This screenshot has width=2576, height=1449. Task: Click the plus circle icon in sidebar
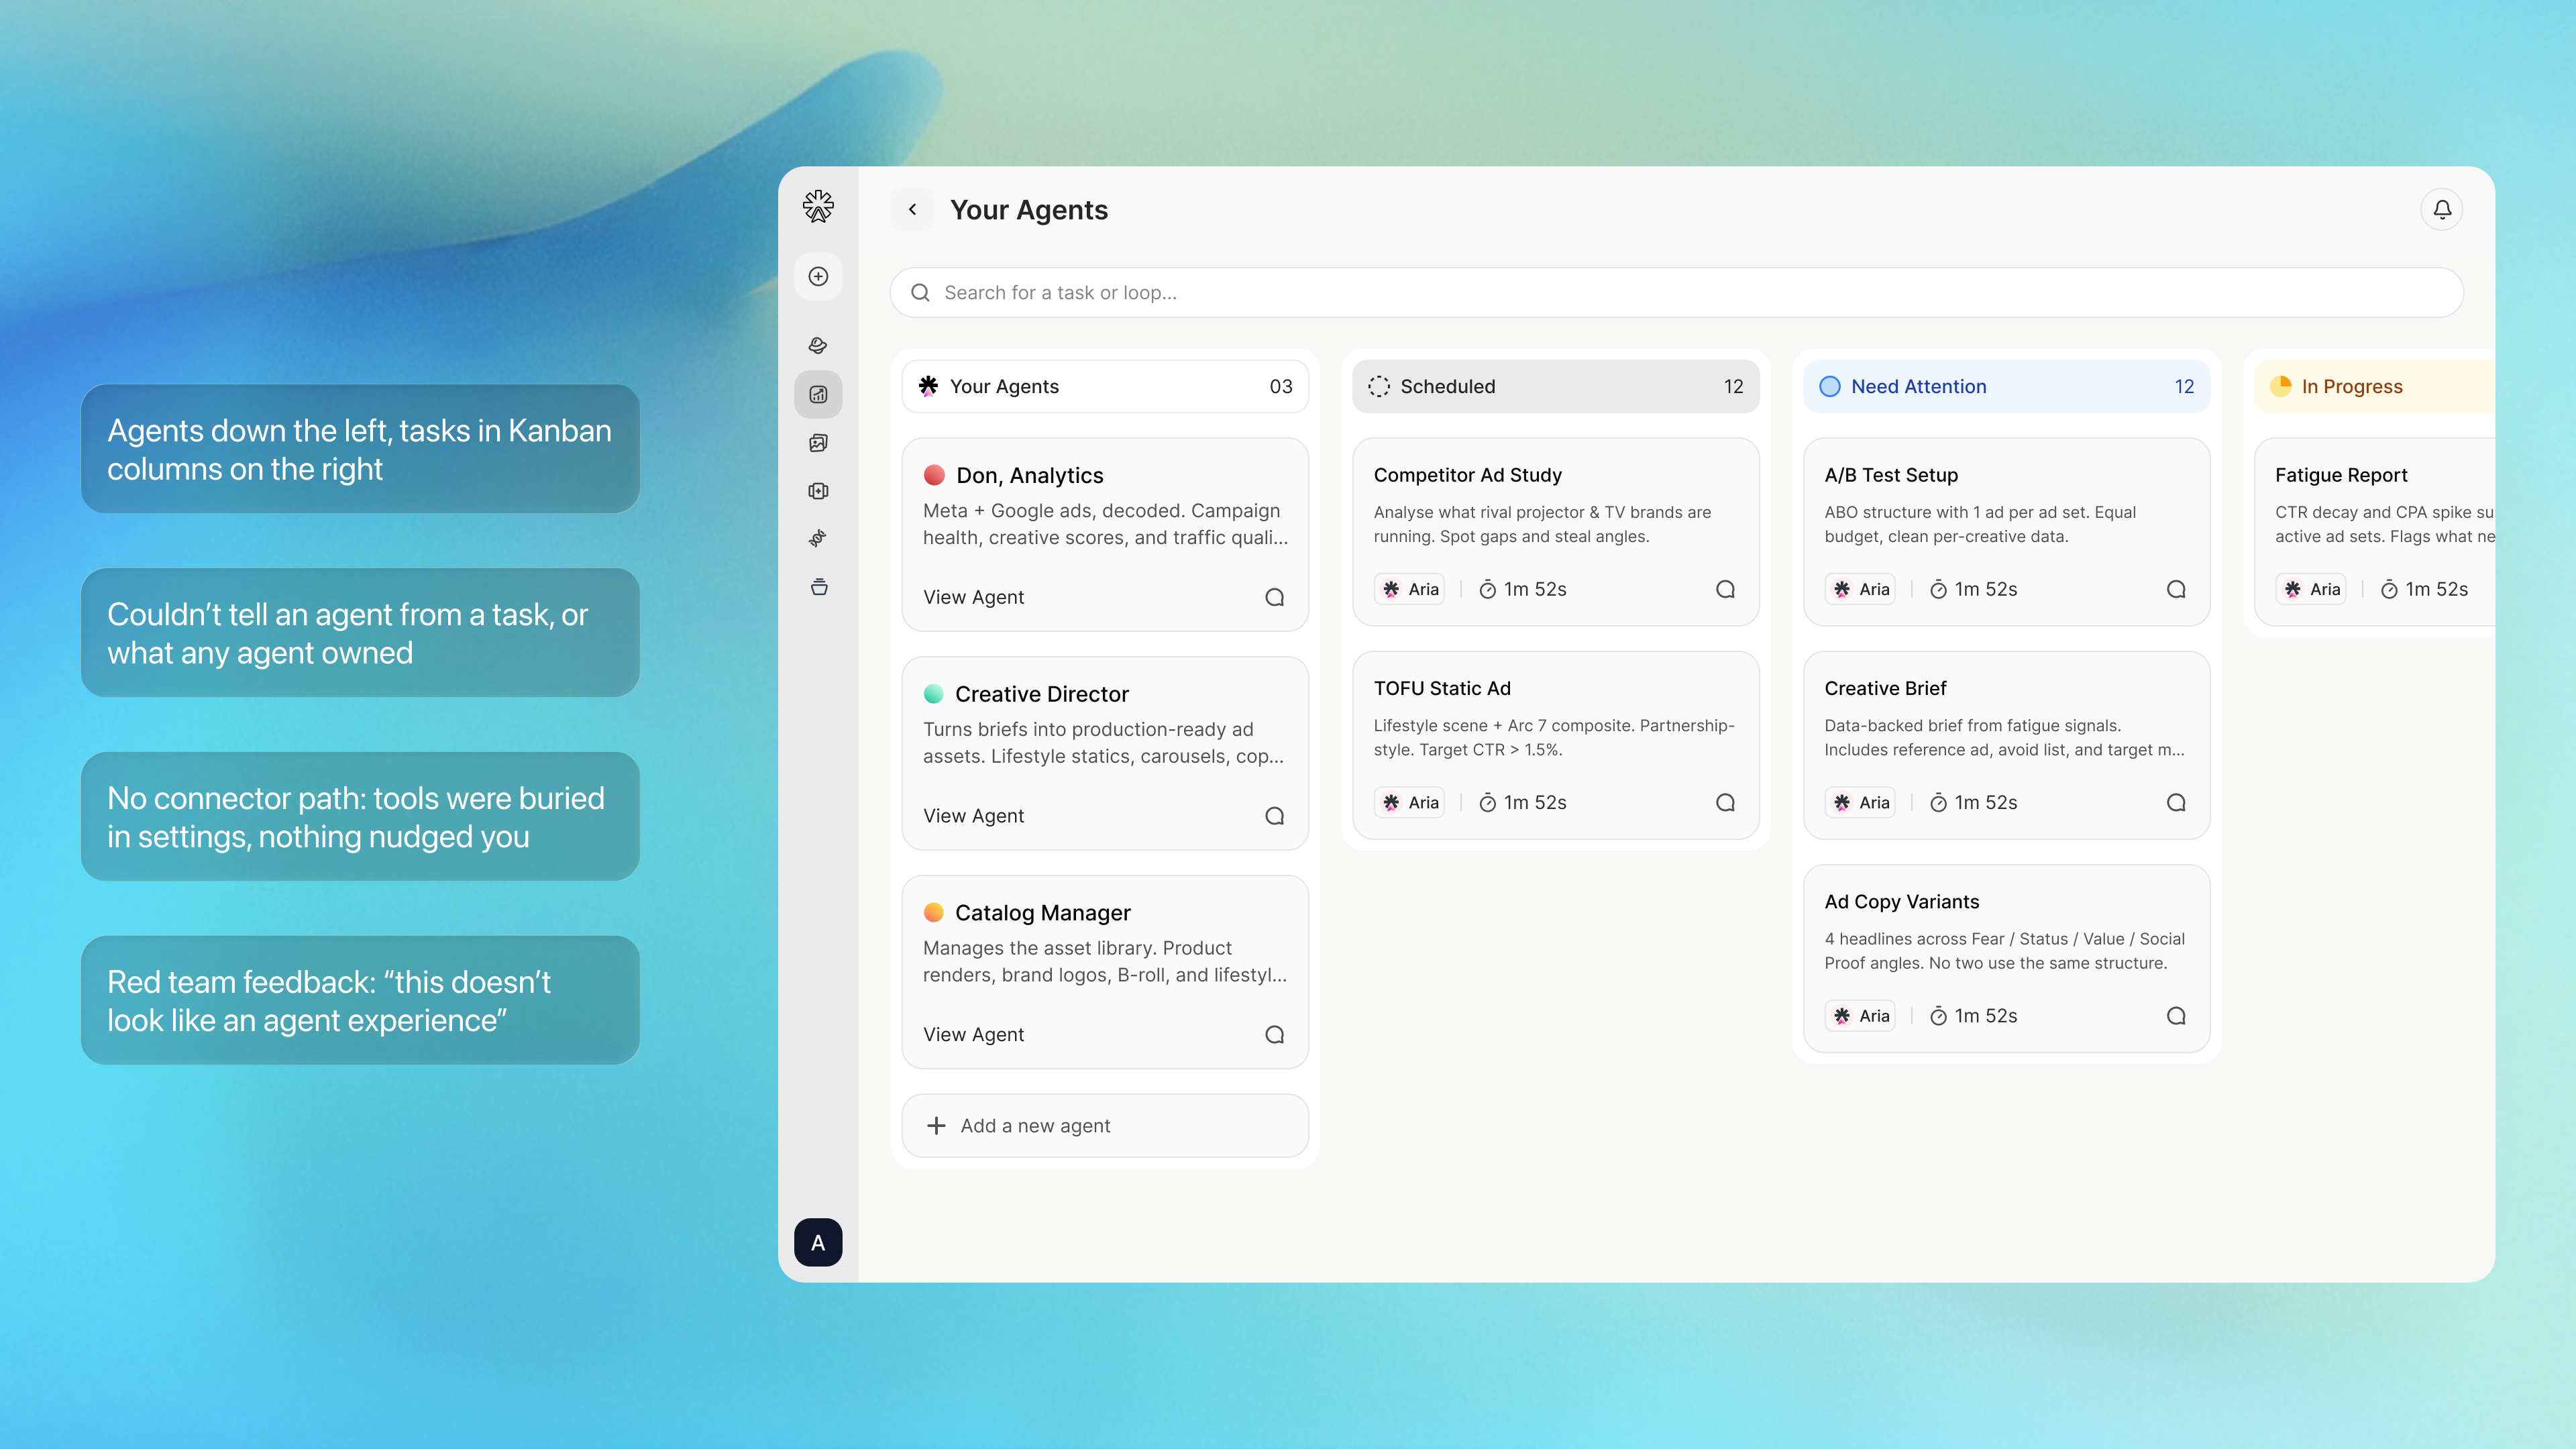point(818,276)
